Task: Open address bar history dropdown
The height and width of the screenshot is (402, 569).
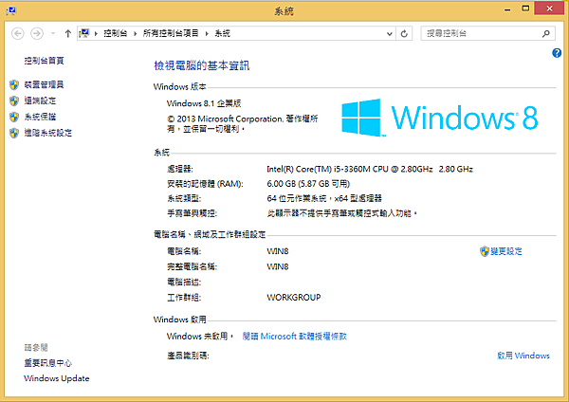Action: [x=390, y=34]
